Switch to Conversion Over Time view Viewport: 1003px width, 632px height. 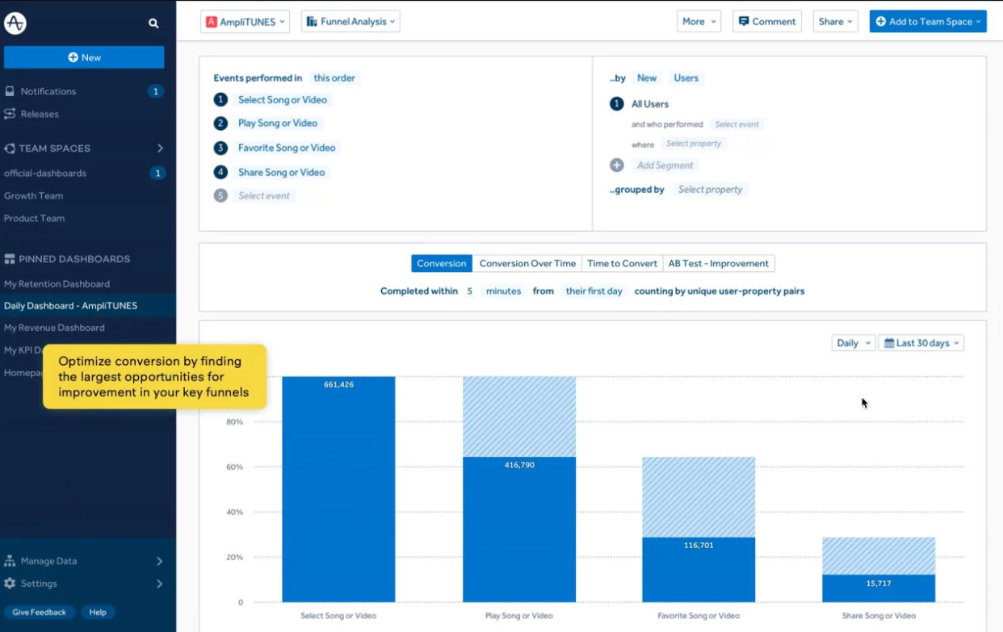tap(527, 263)
